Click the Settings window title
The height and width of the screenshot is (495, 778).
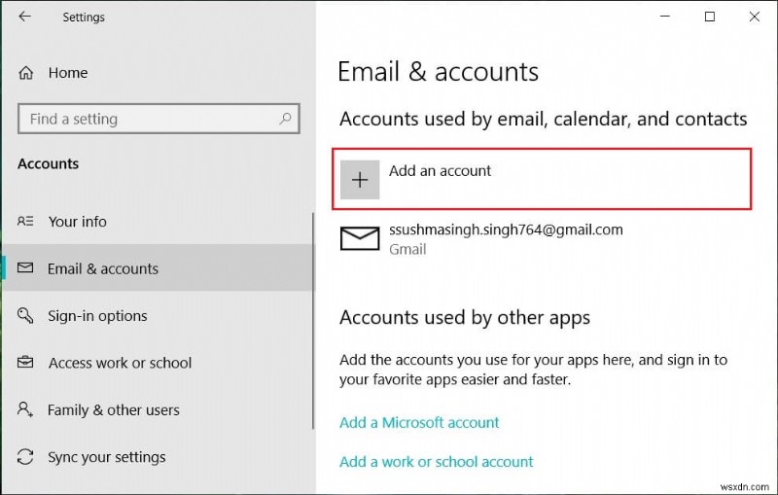pyautogui.click(x=84, y=17)
